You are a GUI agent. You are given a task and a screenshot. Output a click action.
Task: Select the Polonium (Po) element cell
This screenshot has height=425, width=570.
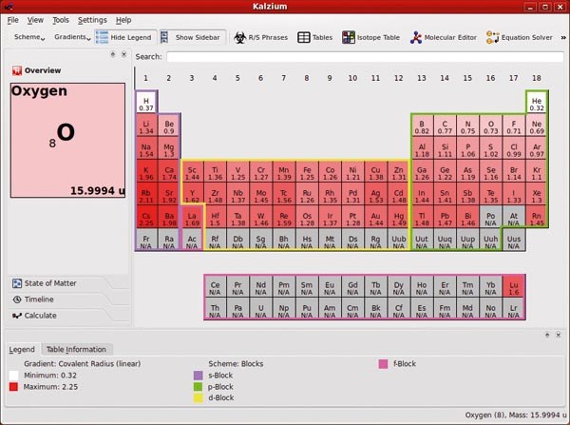(x=491, y=217)
